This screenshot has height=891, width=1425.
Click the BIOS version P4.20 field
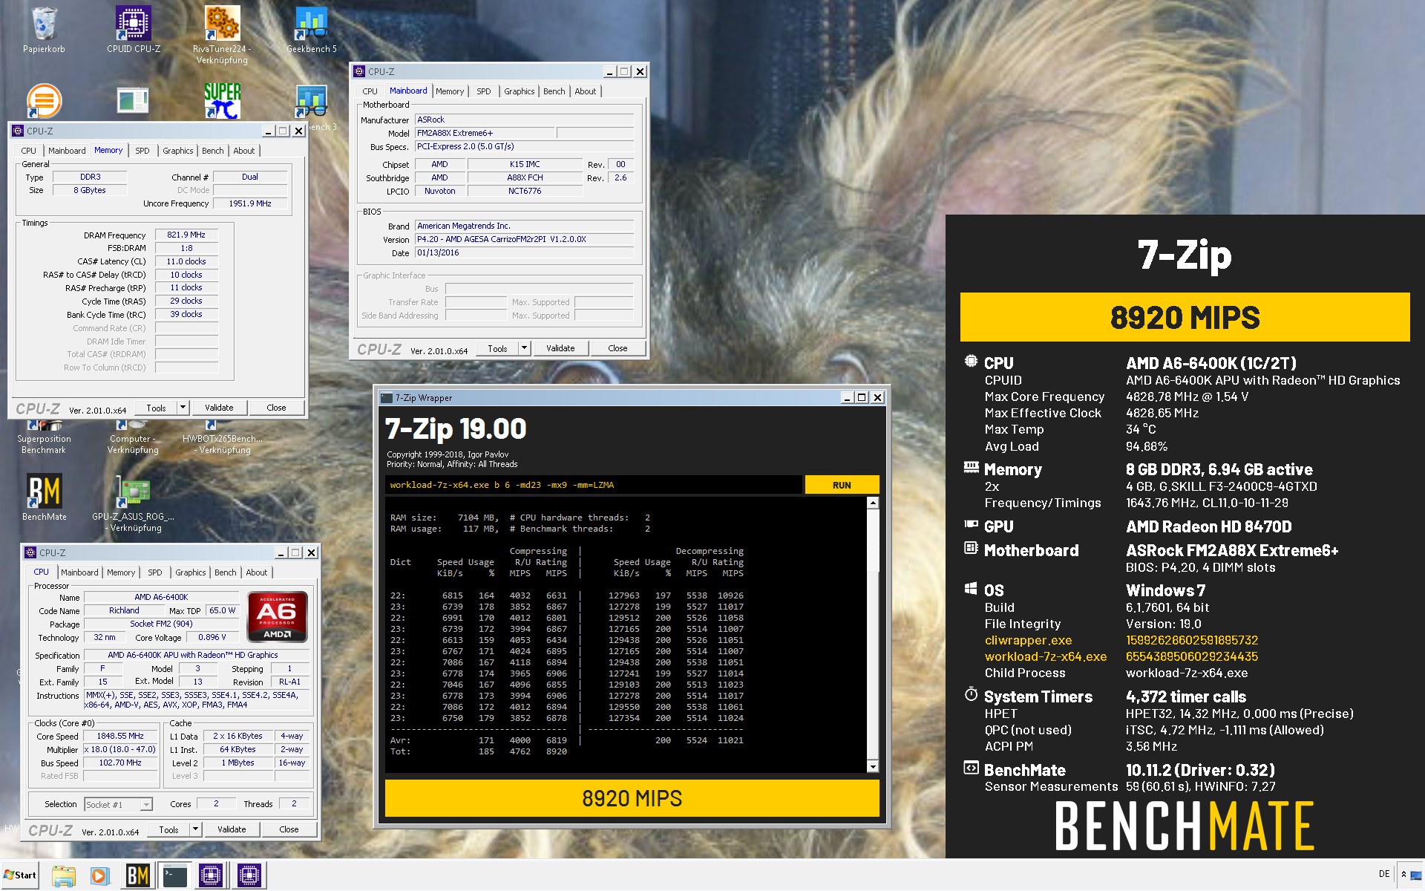pyautogui.click(x=524, y=239)
